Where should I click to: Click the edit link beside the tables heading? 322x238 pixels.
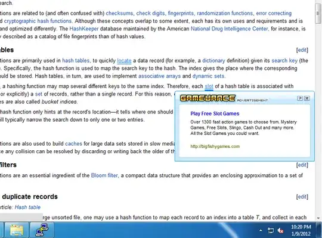(x=302, y=50)
